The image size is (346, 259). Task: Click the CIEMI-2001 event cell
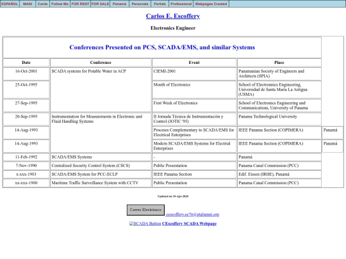click(x=194, y=74)
